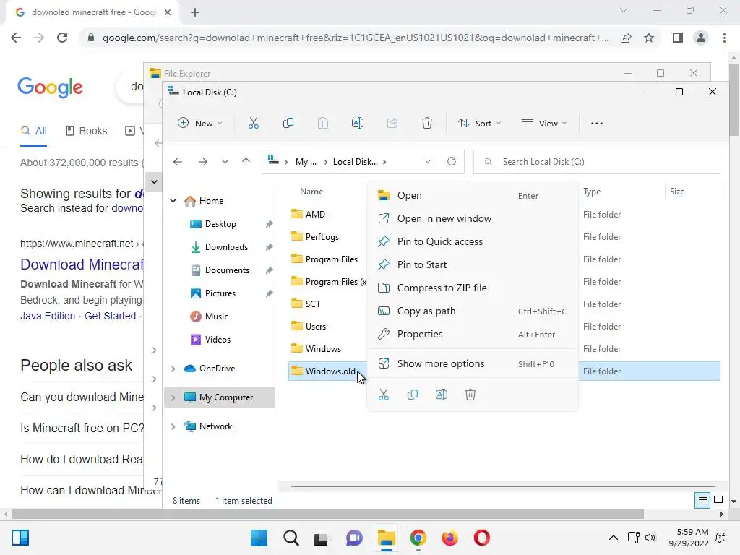Click the Cut scissors icon in the context menu
The image size is (740, 555).
coord(384,395)
